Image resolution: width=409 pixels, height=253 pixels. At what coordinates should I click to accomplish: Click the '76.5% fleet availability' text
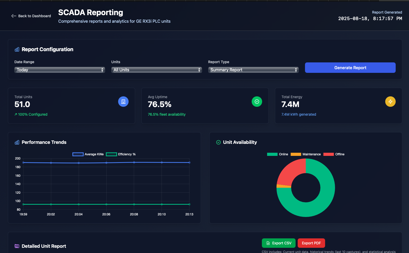click(x=167, y=114)
